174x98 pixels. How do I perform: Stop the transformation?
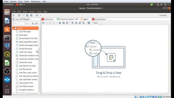pyautogui.click(x=54, y=23)
